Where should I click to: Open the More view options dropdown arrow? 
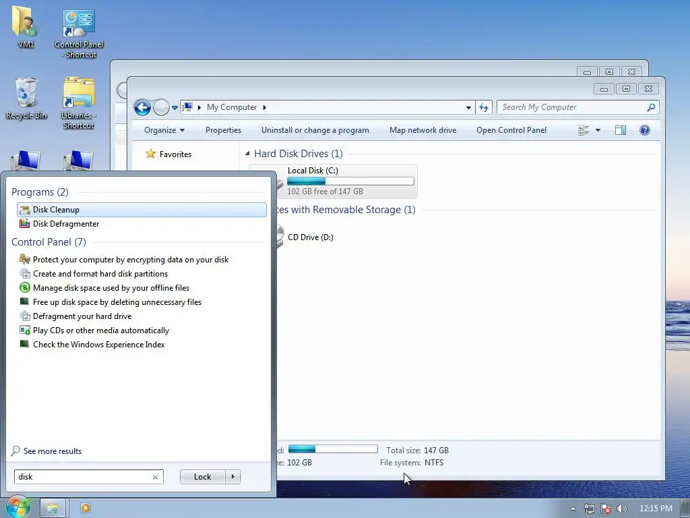[598, 130]
